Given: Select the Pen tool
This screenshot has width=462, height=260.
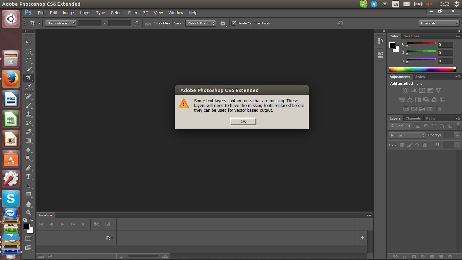Looking at the screenshot, I should coord(29,168).
